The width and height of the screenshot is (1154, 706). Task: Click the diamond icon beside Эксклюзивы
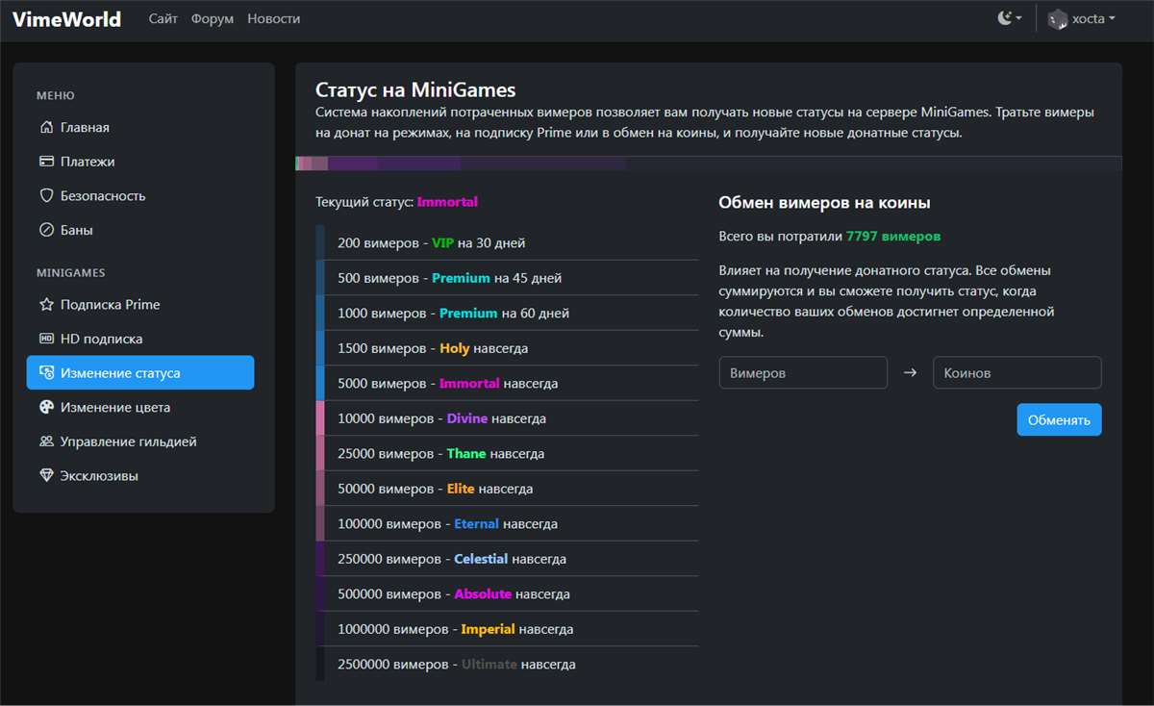46,476
